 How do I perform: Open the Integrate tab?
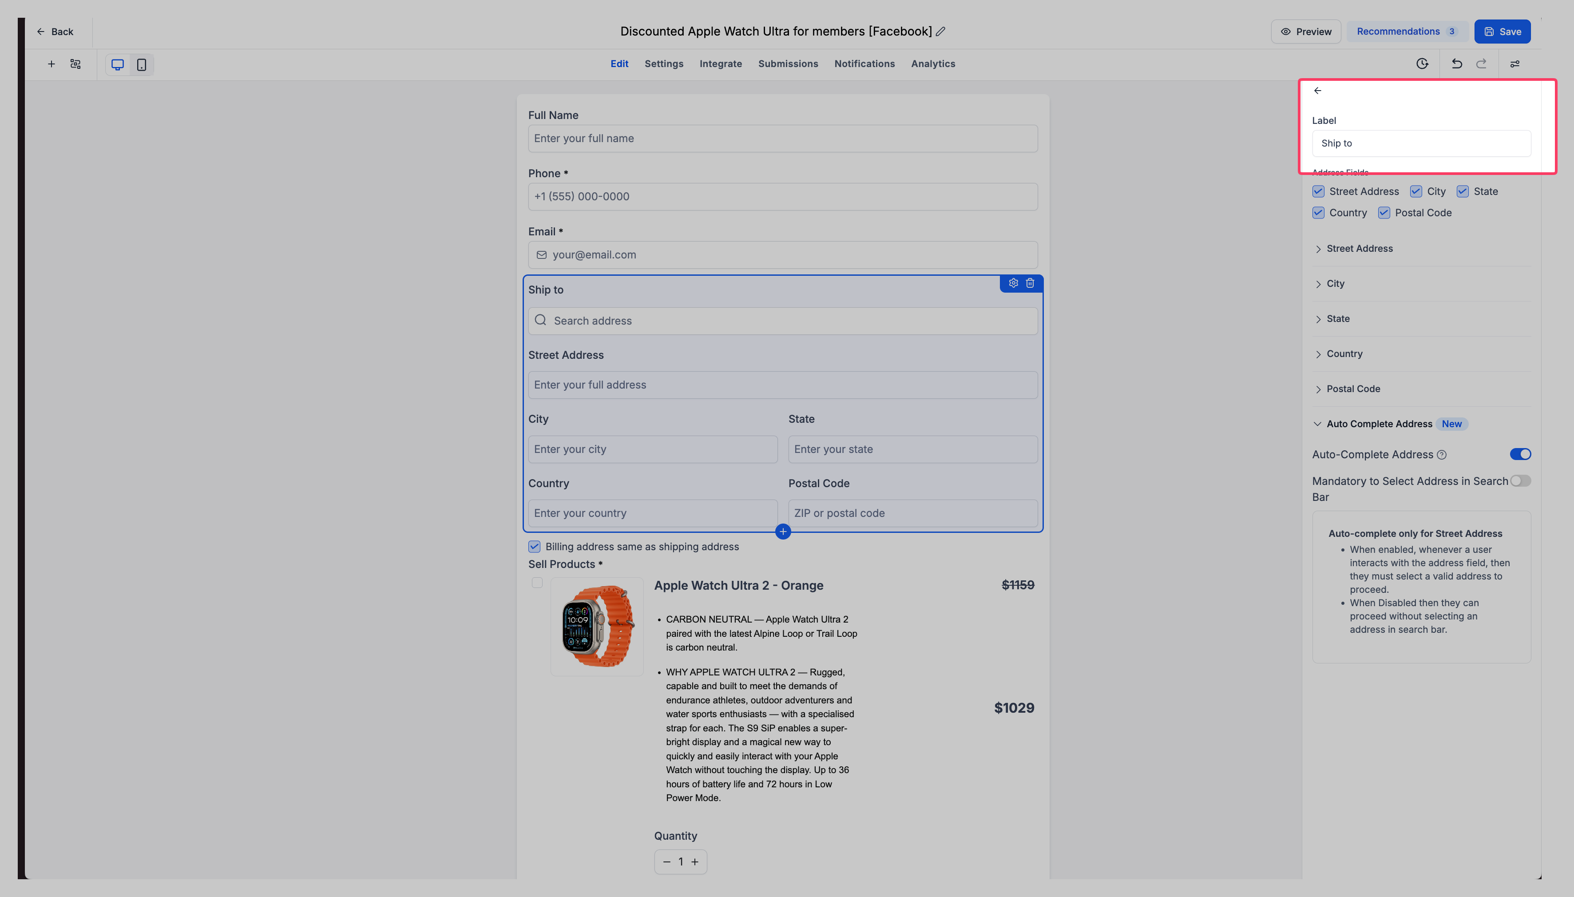pyautogui.click(x=721, y=64)
